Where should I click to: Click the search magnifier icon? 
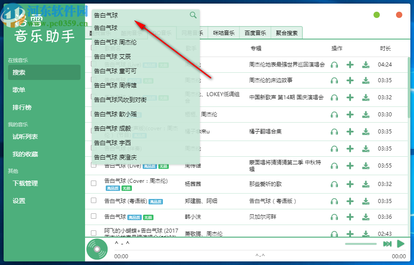click(x=193, y=15)
